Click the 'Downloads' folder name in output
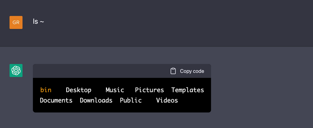The image size is (313, 128). click(x=96, y=100)
